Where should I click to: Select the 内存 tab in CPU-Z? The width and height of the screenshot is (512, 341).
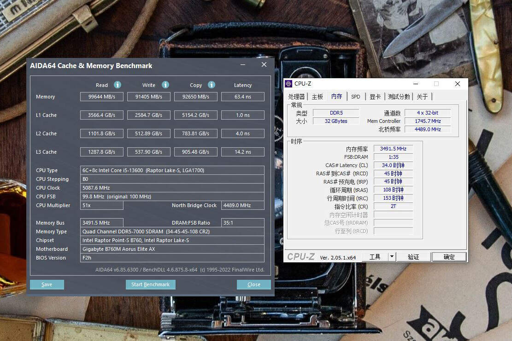coord(336,96)
